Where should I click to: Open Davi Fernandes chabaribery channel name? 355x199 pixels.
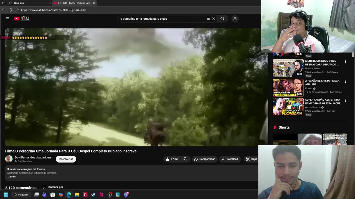click(33, 158)
